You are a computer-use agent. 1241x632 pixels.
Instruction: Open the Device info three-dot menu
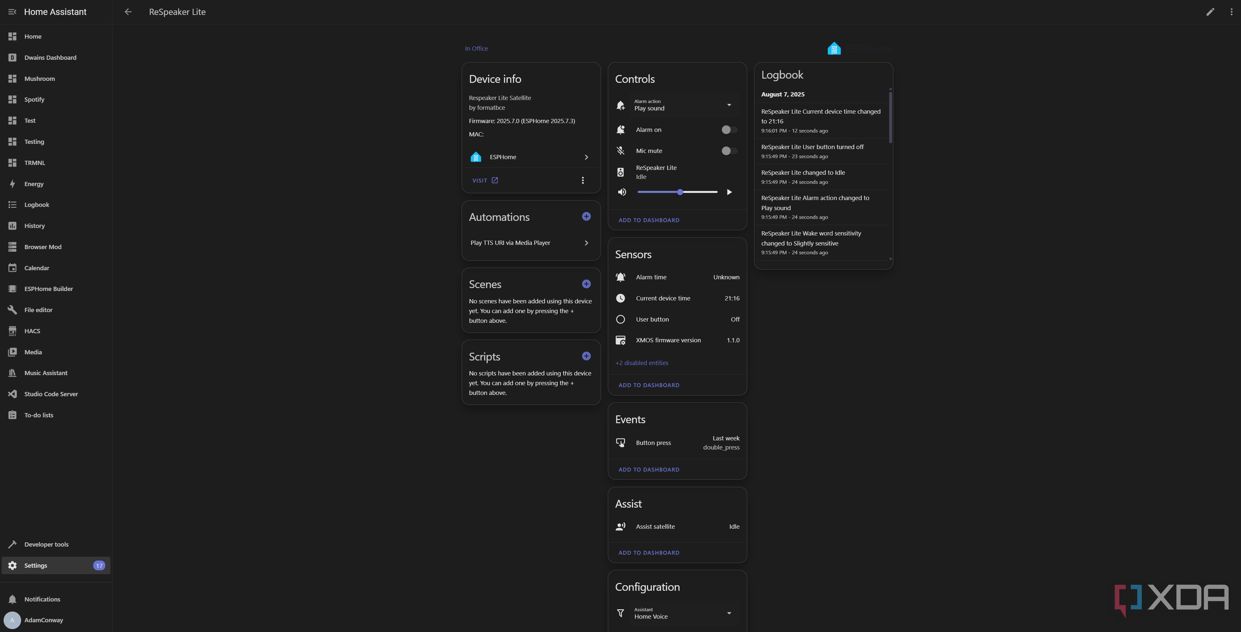583,180
